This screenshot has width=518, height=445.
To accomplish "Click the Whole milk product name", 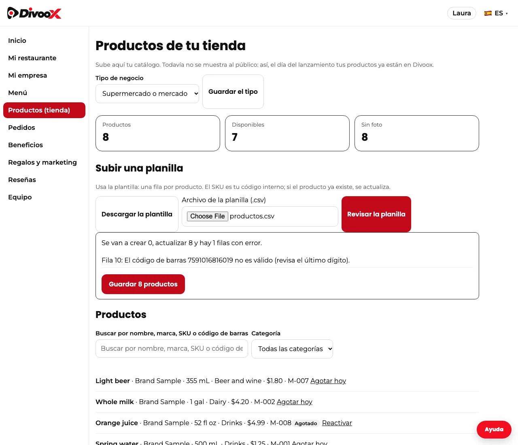I will 115,402.
